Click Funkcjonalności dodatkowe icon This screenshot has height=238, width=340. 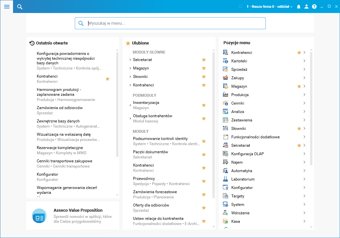[x=225, y=137]
